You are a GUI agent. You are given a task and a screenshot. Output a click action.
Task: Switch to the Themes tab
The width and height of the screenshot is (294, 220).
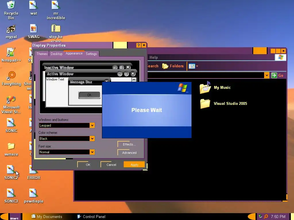[42, 54]
